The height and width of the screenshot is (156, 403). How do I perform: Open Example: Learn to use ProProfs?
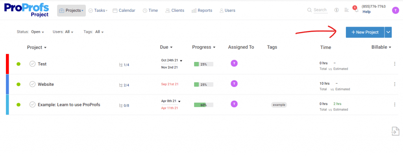pyautogui.click(x=69, y=105)
